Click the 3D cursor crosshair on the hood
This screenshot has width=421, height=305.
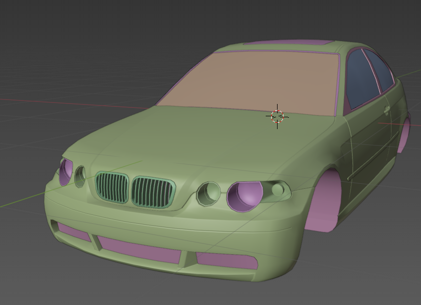(x=278, y=116)
